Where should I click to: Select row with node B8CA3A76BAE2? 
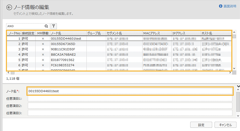tap(119, 55)
